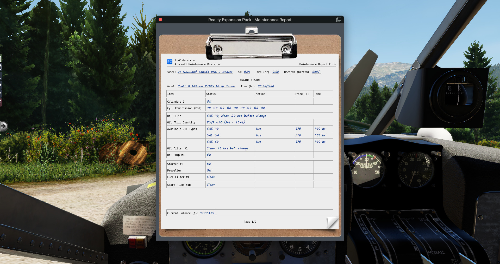The width and height of the screenshot is (500, 264).
Task: Click the 'ENGINE STATUS' section heading
Action: click(x=250, y=80)
